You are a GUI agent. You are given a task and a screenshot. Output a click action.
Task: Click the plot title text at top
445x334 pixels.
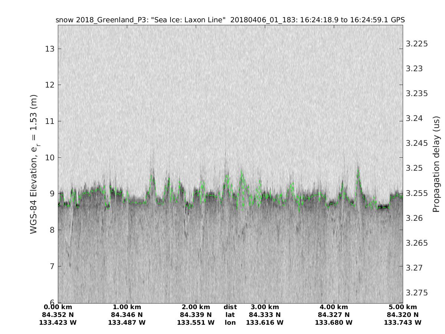[230, 20]
